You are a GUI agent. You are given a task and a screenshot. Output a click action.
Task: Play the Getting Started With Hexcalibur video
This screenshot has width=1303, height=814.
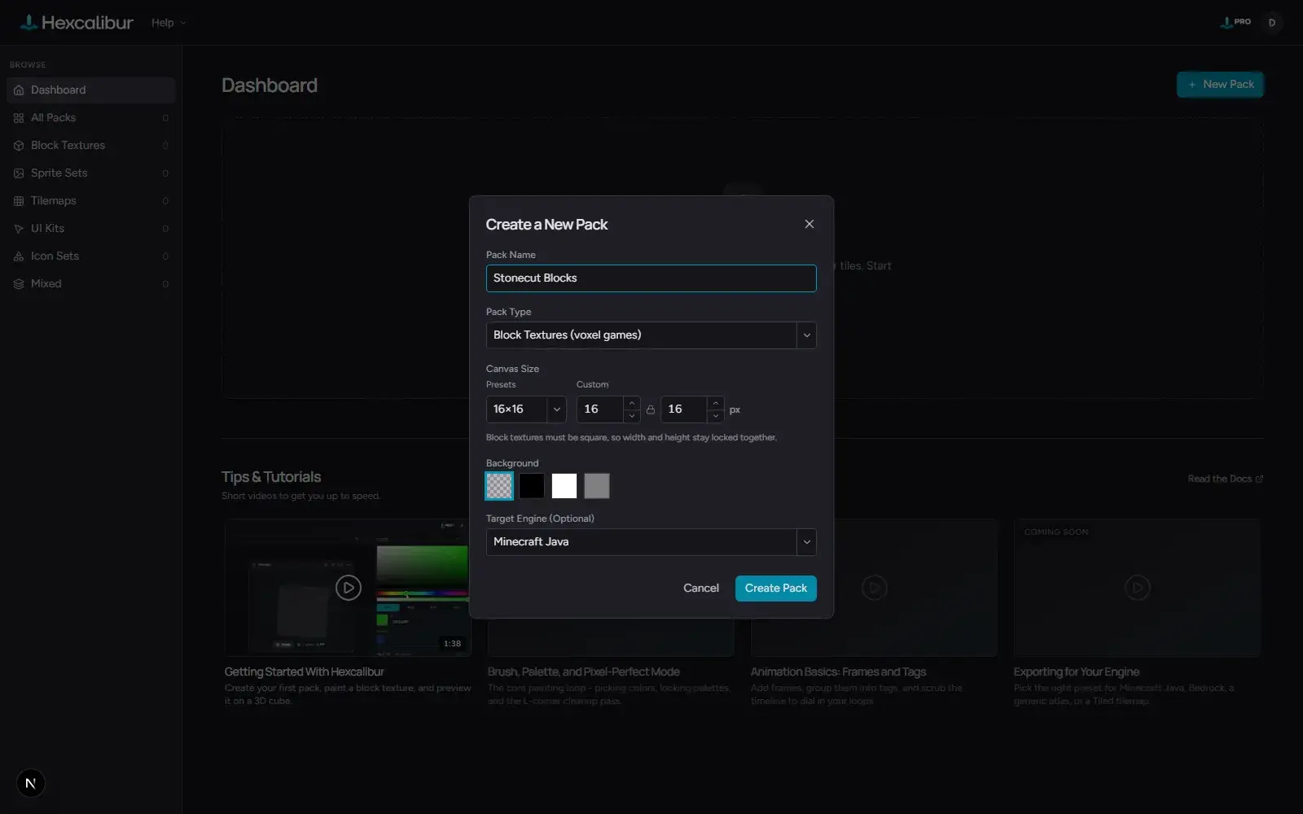pyautogui.click(x=348, y=588)
